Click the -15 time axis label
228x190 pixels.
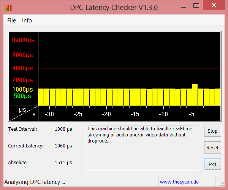(135, 114)
